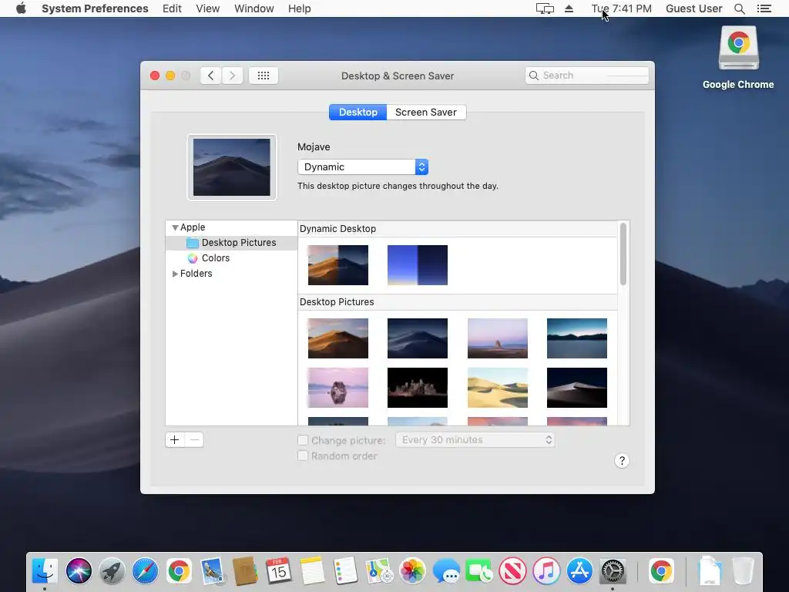Open Calendar icon in Dock
789x592 pixels.
pos(278,571)
